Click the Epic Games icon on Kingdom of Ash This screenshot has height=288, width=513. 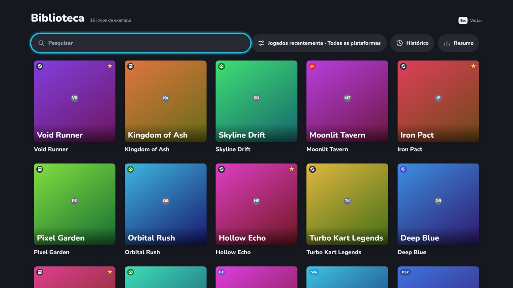pos(131,66)
